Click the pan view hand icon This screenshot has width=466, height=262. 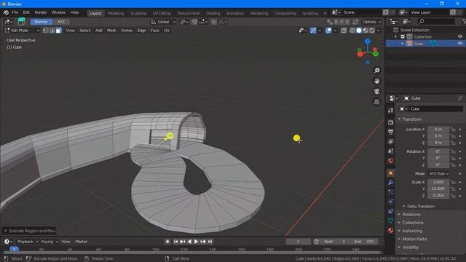376,81
